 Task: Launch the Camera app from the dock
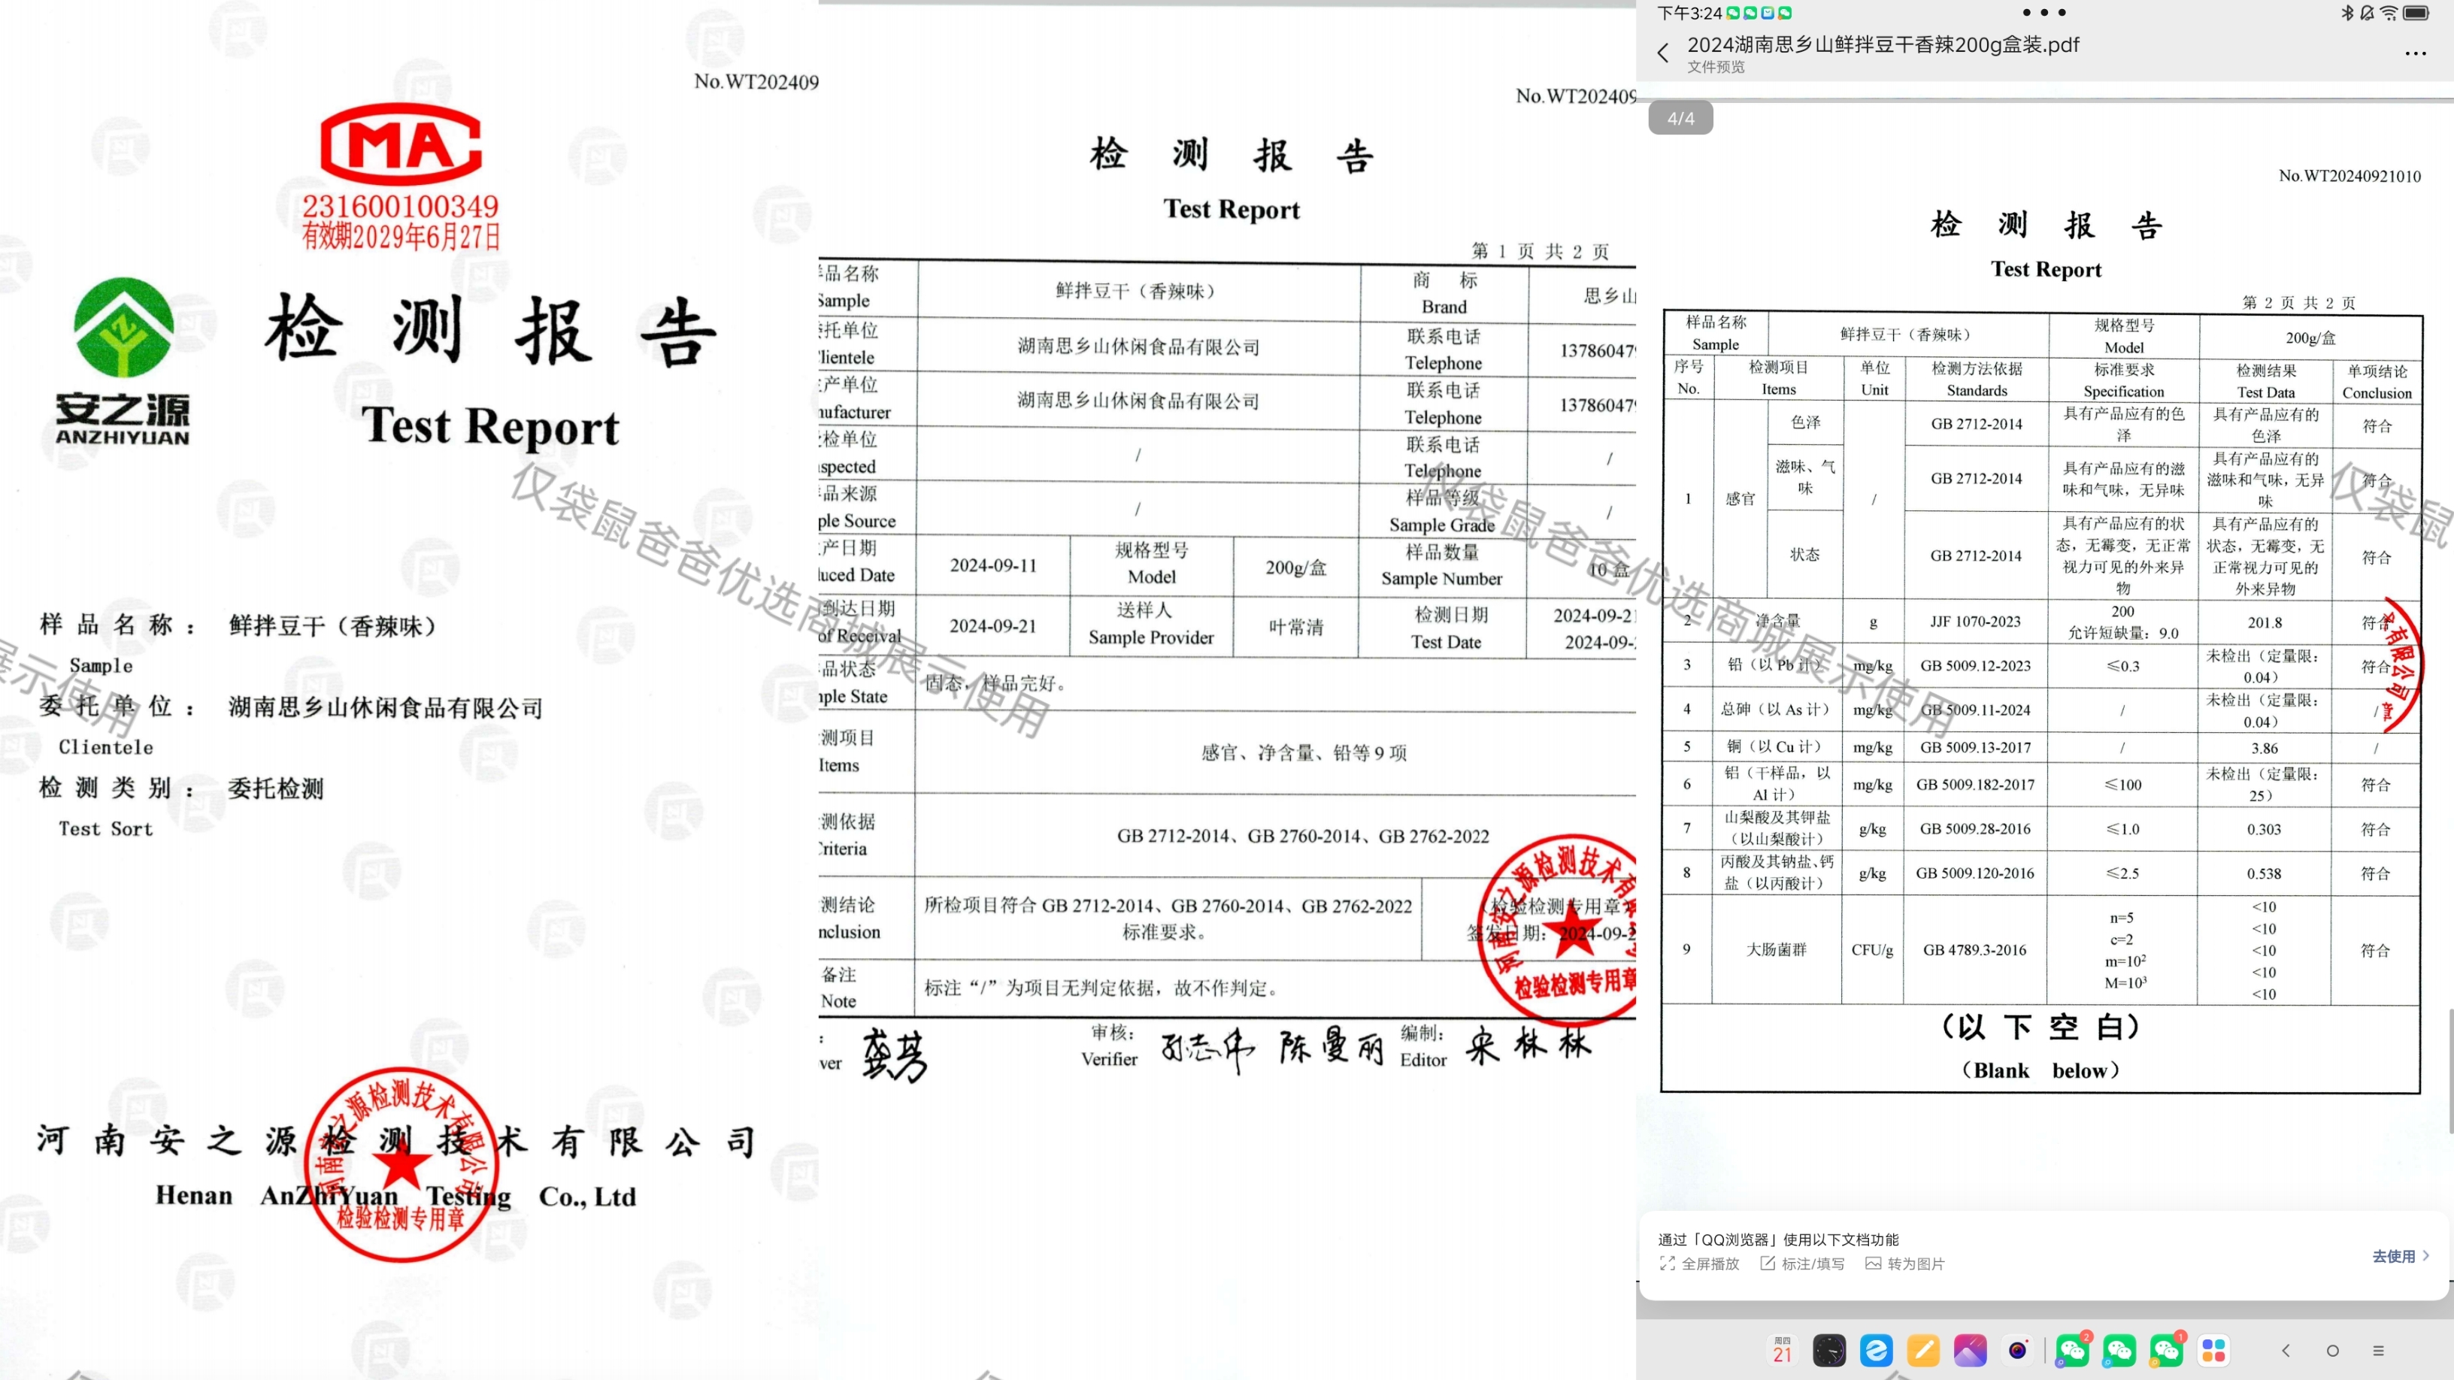2016,1349
